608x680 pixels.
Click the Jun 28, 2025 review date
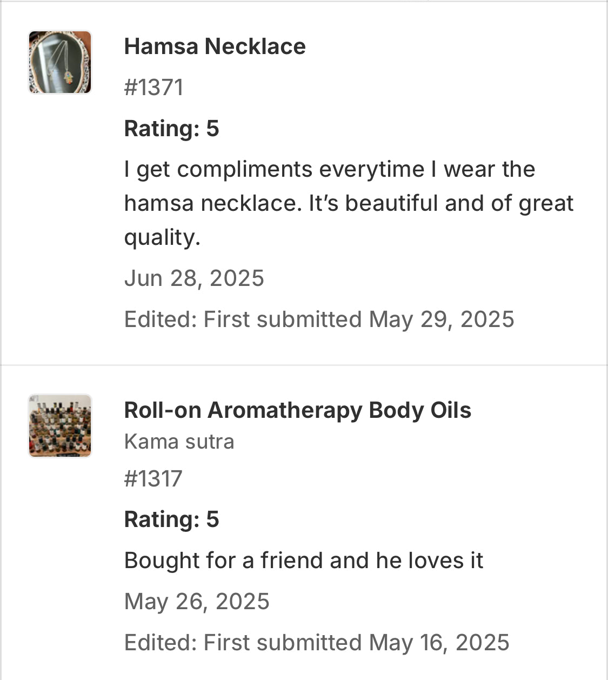coord(194,278)
